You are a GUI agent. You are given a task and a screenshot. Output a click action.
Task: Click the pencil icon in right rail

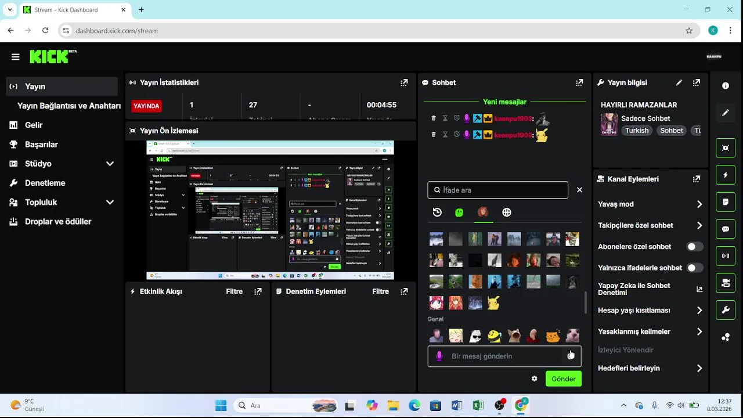pyautogui.click(x=726, y=113)
